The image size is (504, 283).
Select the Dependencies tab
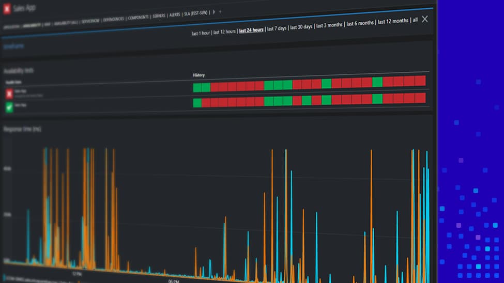(x=113, y=19)
